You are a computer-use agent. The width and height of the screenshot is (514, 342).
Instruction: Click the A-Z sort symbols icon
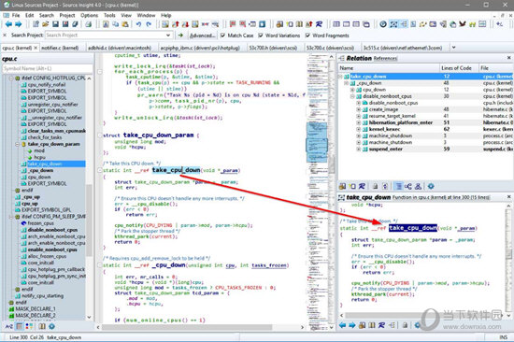(x=8, y=326)
